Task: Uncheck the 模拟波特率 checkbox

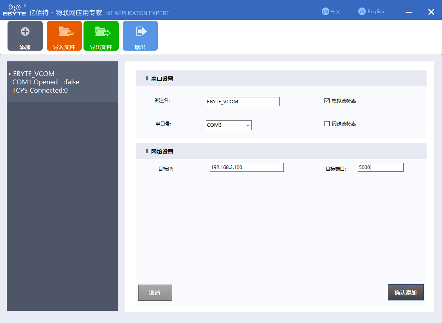Action: 327,101
